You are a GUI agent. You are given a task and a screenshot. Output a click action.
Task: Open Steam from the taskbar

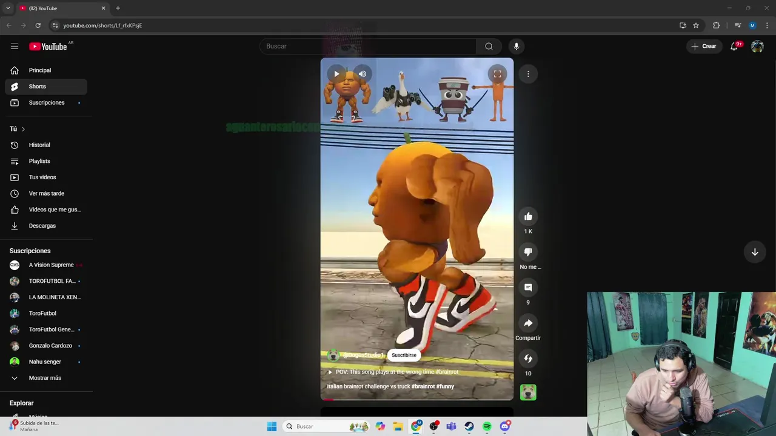[469, 426]
